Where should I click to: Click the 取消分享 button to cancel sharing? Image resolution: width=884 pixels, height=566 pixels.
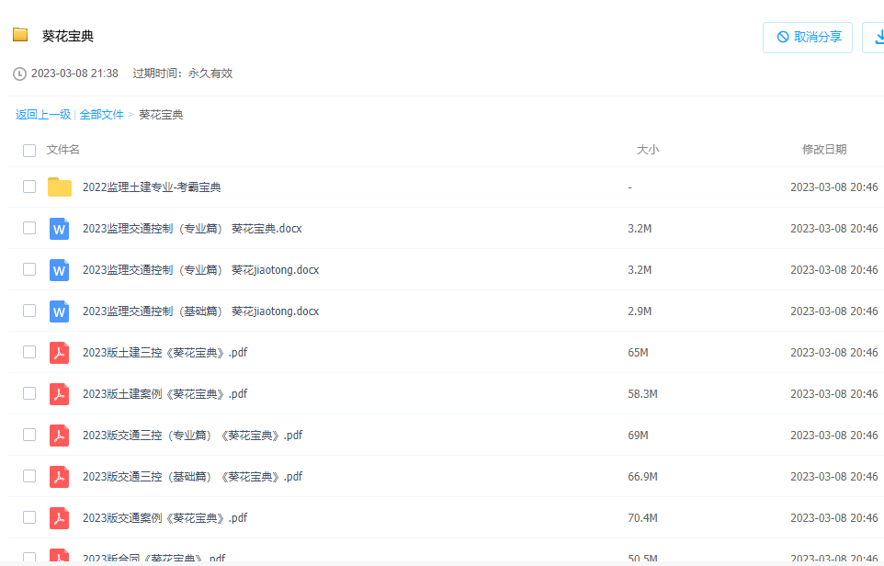coord(807,37)
